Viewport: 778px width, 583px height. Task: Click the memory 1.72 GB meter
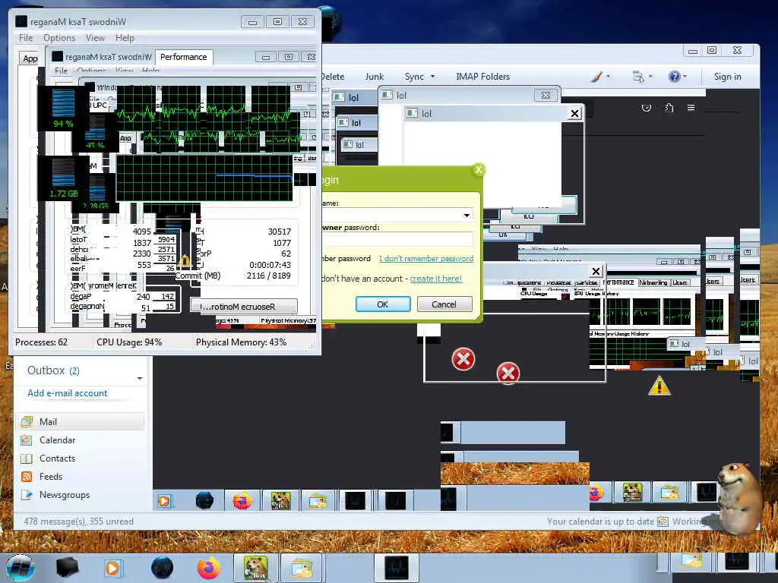pos(64,178)
